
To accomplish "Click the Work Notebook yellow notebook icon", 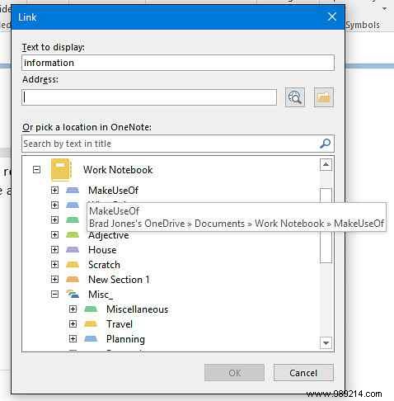I will pos(62,170).
